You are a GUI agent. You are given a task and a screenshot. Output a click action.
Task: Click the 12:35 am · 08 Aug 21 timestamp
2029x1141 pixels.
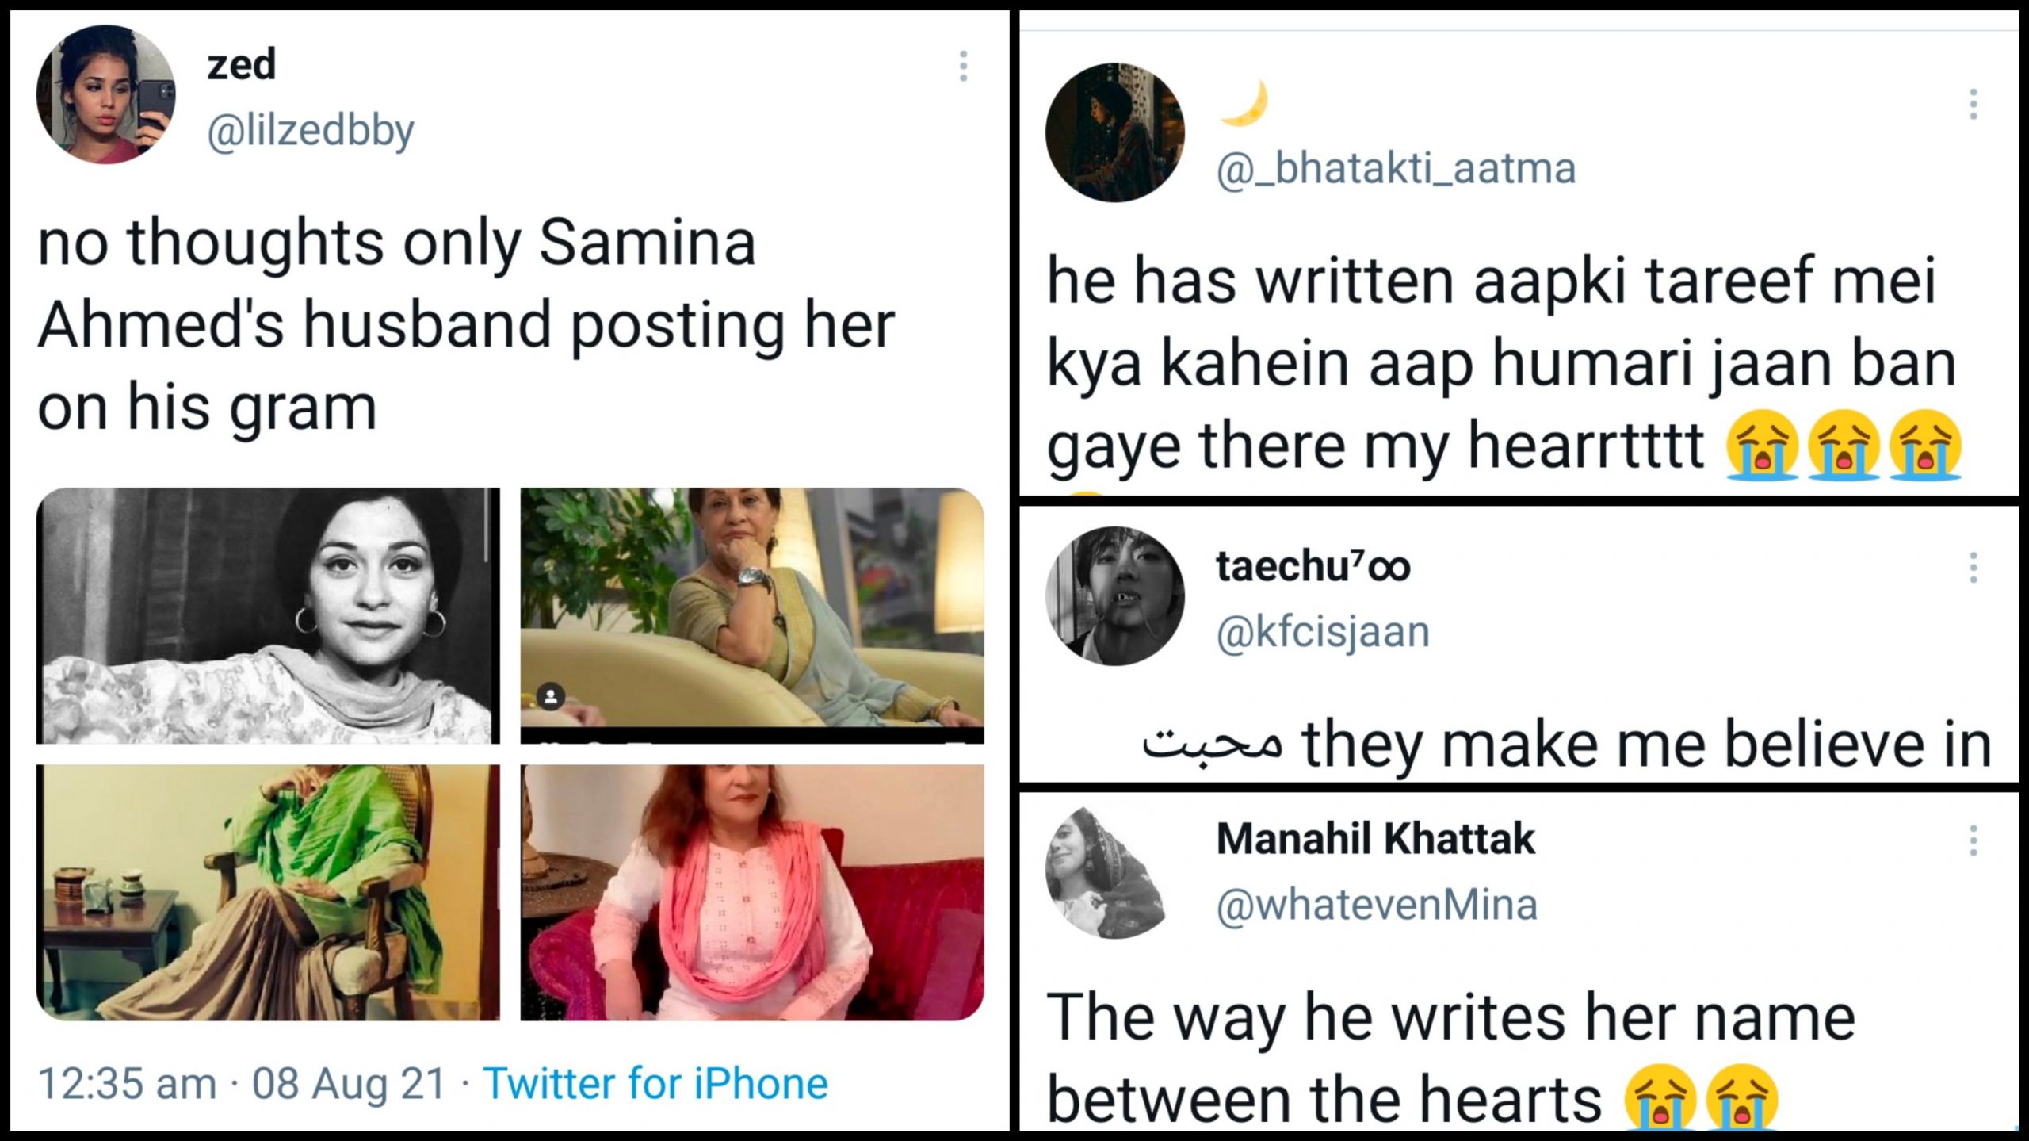point(242,1083)
